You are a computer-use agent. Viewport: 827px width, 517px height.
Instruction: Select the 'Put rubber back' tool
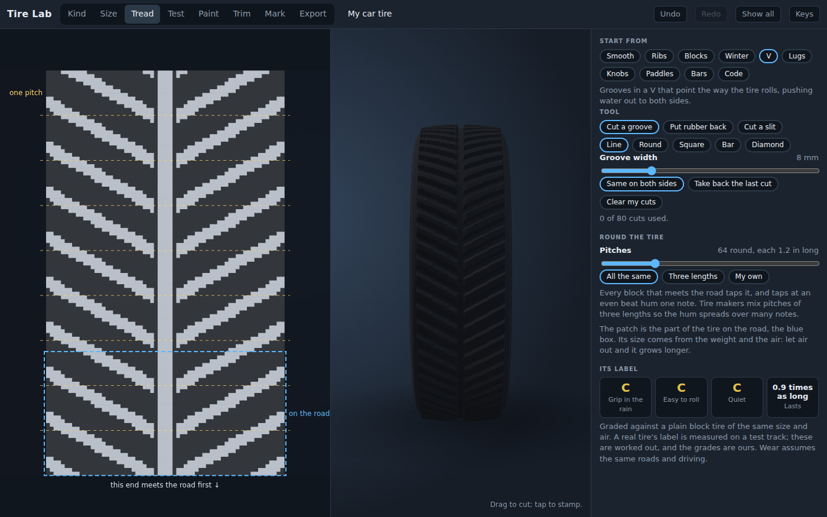tap(698, 127)
